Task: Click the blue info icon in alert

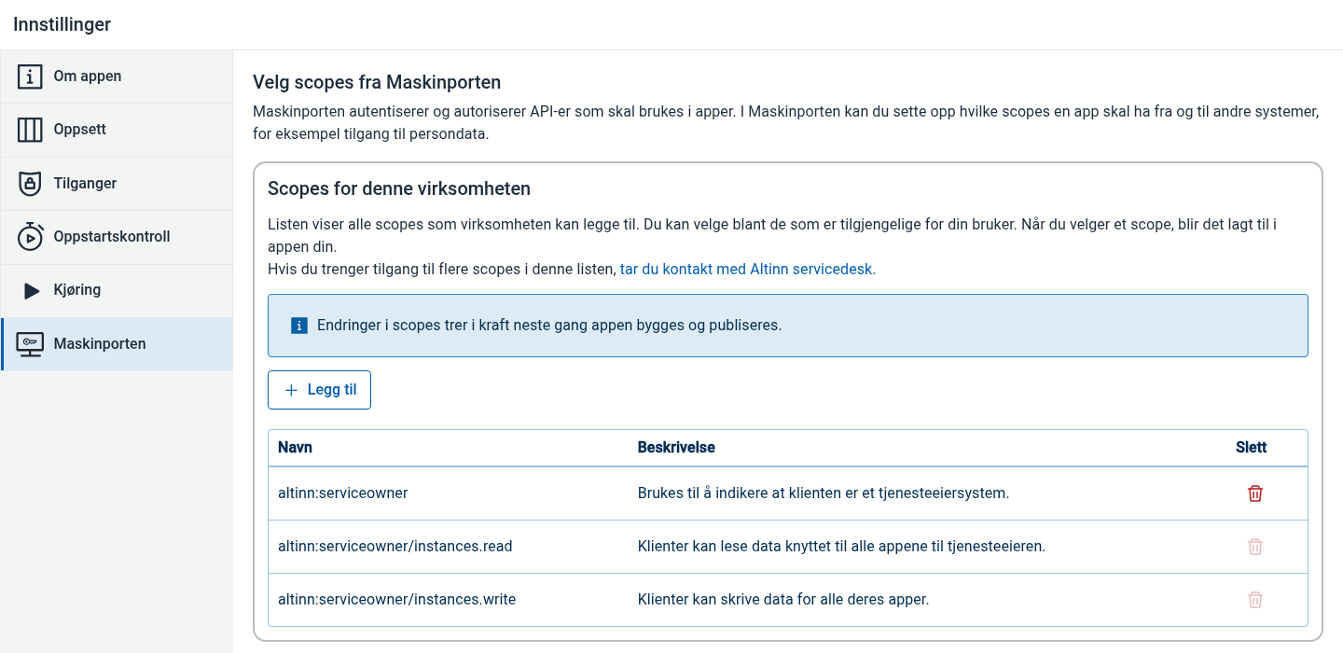Action: point(299,326)
